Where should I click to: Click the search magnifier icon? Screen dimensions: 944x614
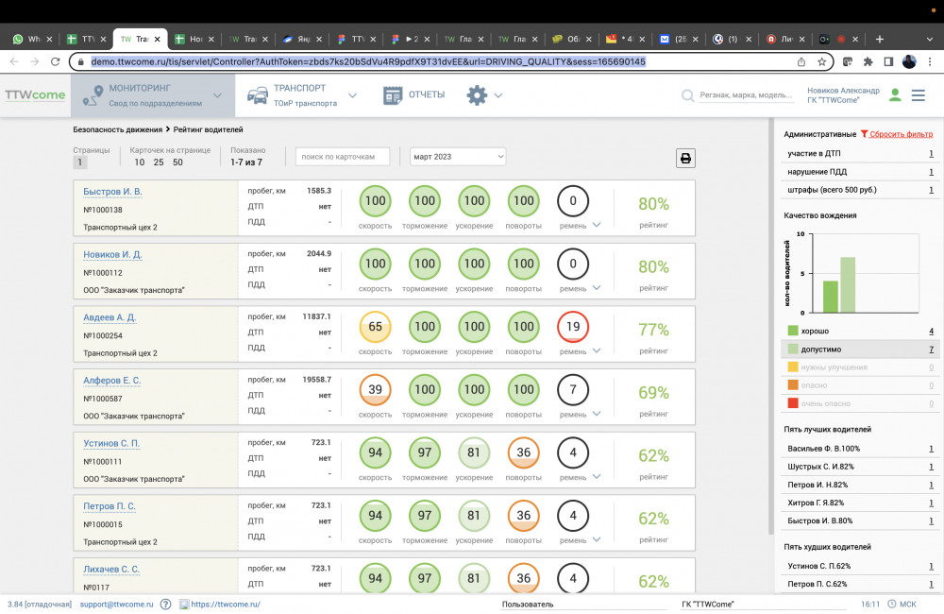(688, 95)
